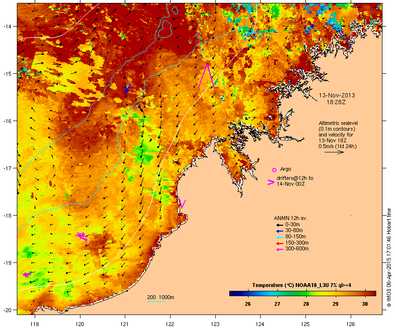Image resolution: width=395 pixels, height=328 pixels.
Task: Click the dark red 30 degree end of colorbar
Action: 373,293
